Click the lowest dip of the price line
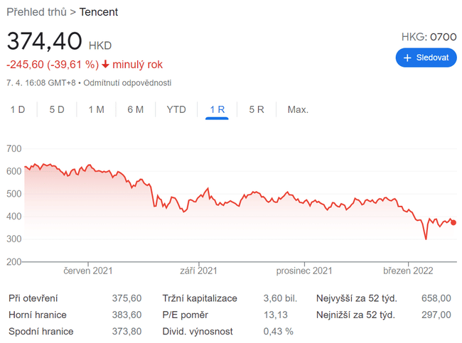462x343 pixels. click(426, 239)
